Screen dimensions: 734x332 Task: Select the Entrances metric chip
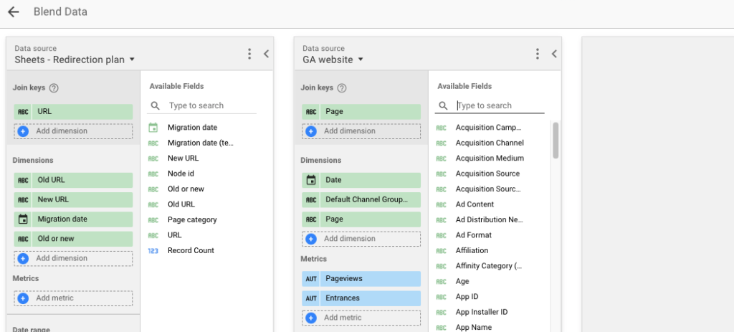point(361,298)
